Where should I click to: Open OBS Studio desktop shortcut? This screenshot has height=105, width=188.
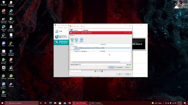click(4, 36)
